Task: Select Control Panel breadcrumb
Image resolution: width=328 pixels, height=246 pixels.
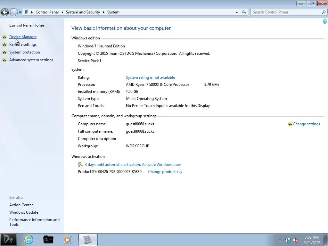Action: [x=47, y=12]
